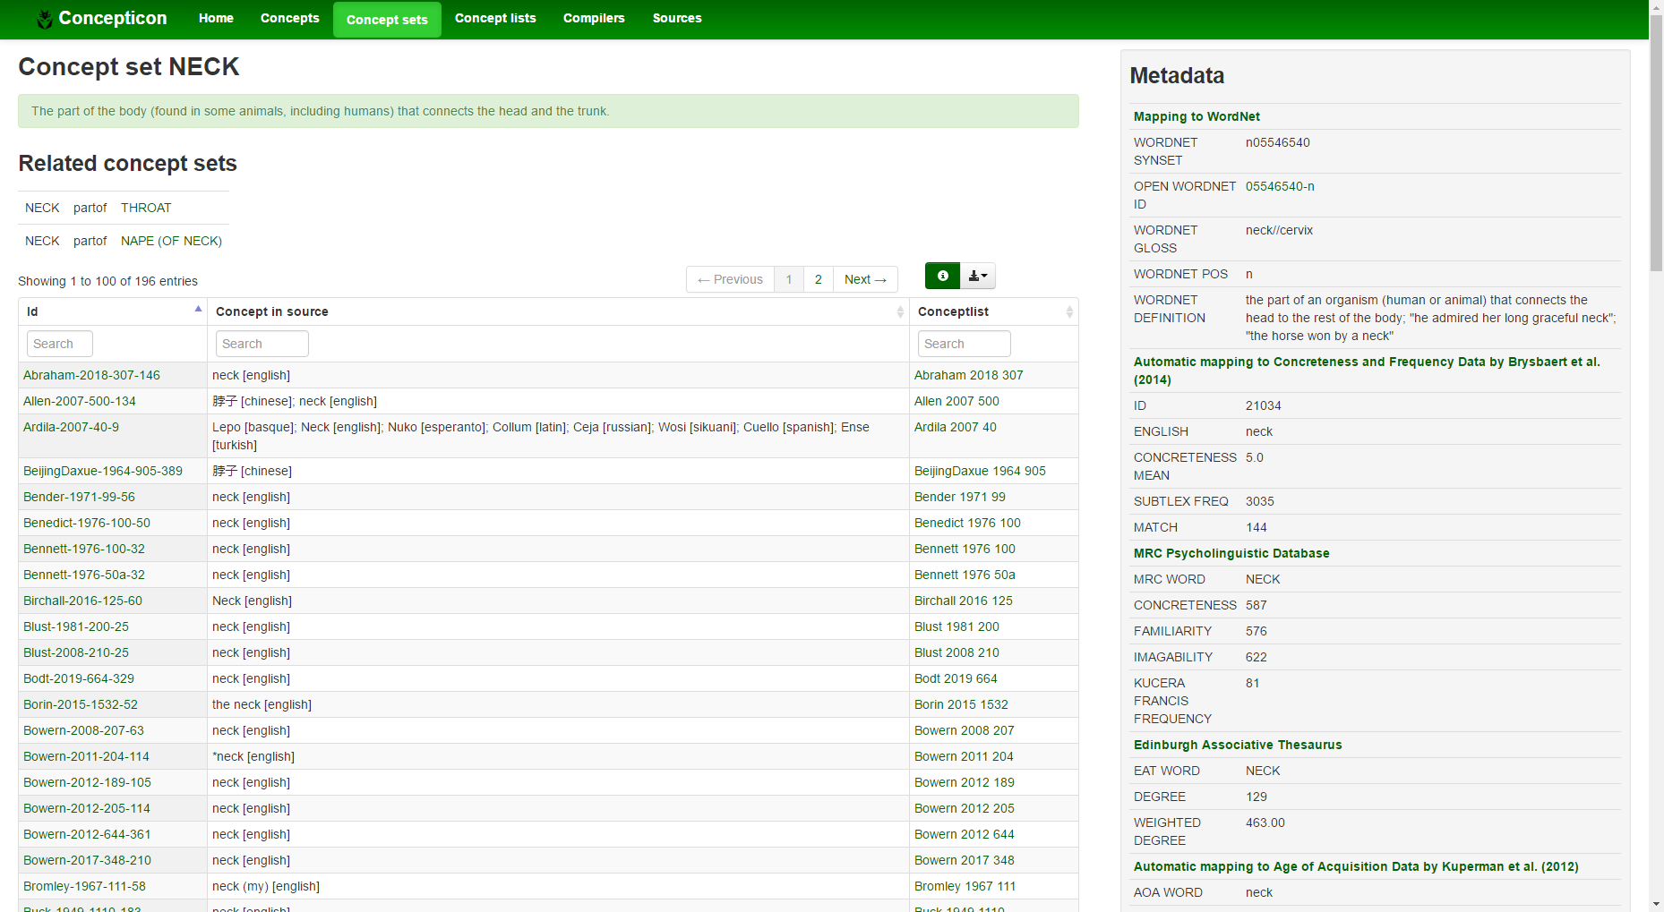Open entry Bowern-2012-189-105
The width and height of the screenshot is (1664, 912).
(87, 782)
